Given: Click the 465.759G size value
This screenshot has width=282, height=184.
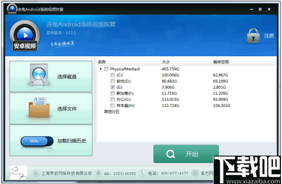Looking at the screenshot, I should pos(170,69).
